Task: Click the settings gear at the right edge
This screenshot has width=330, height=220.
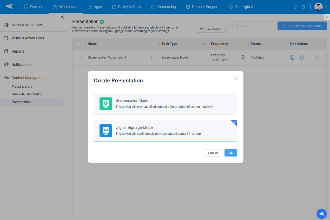Action: (x=327, y=17)
